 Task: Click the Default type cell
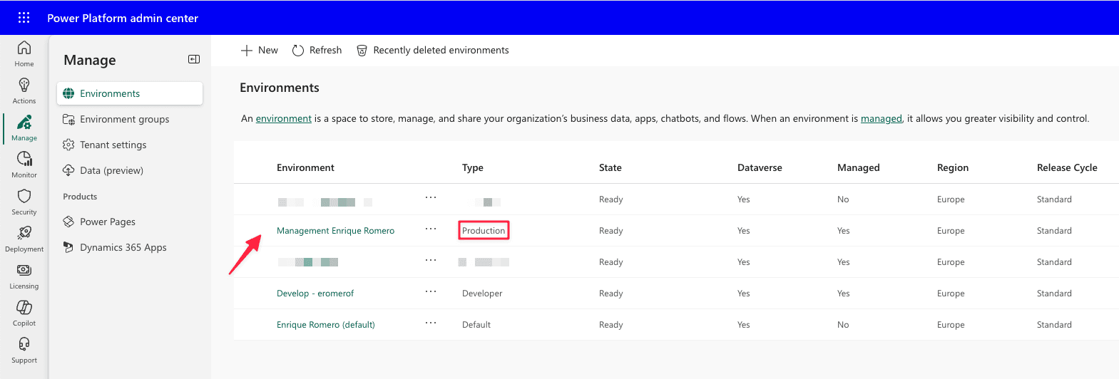coord(476,325)
